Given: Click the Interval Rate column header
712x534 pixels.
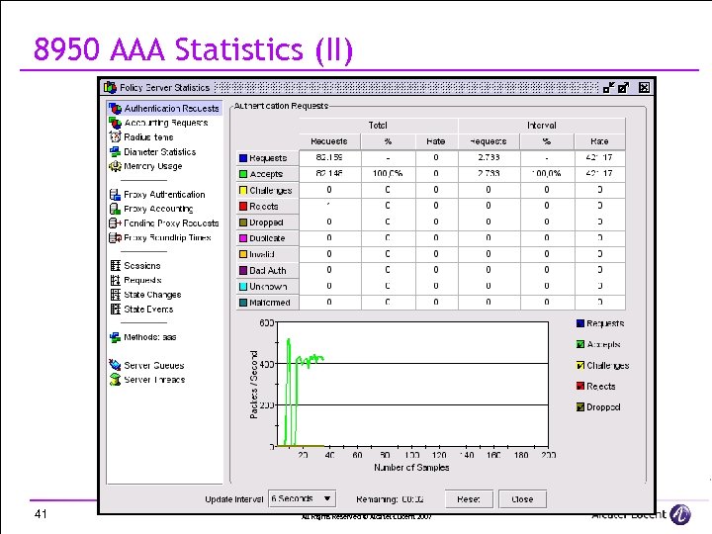Looking at the screenshot, I should point(599,141).
